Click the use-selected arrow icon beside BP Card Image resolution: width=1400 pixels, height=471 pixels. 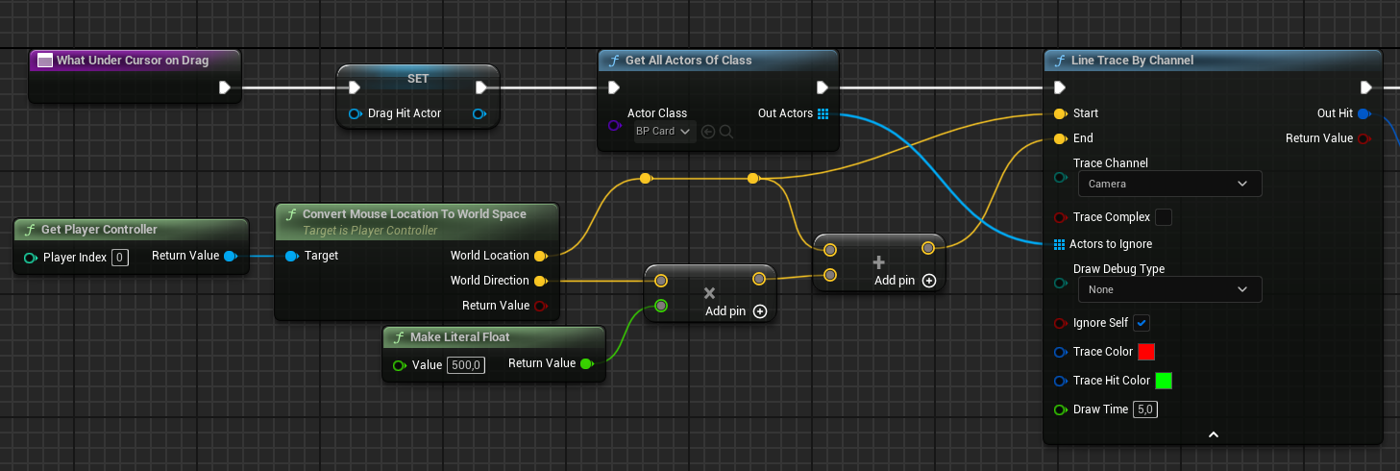click(708, 132)
